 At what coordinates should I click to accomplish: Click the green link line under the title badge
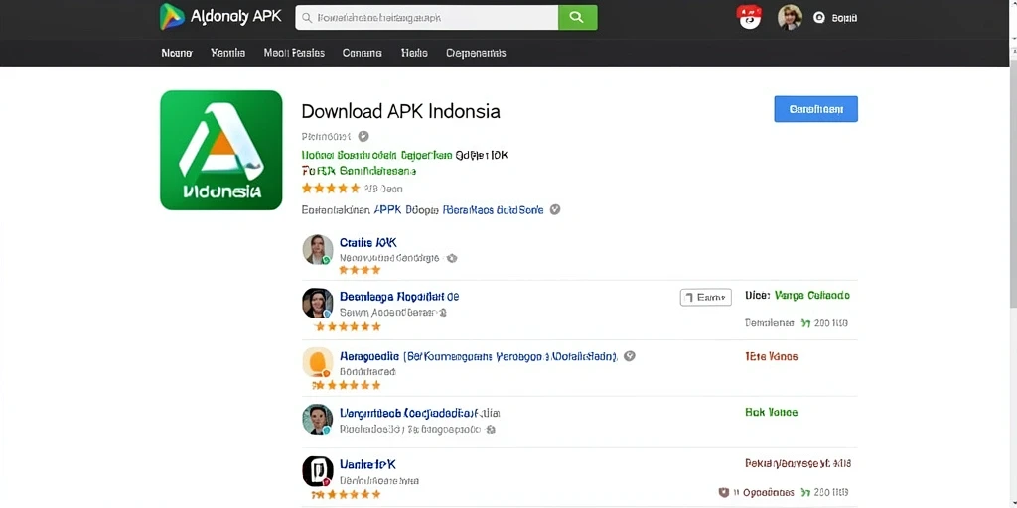(x=377, y=155)
